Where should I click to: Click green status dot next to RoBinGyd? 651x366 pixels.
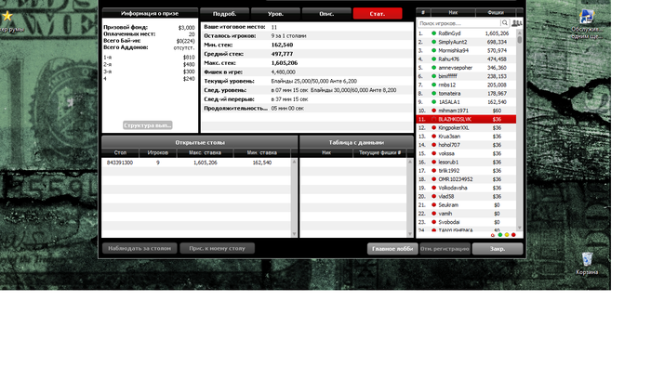[x=434, y=33]
